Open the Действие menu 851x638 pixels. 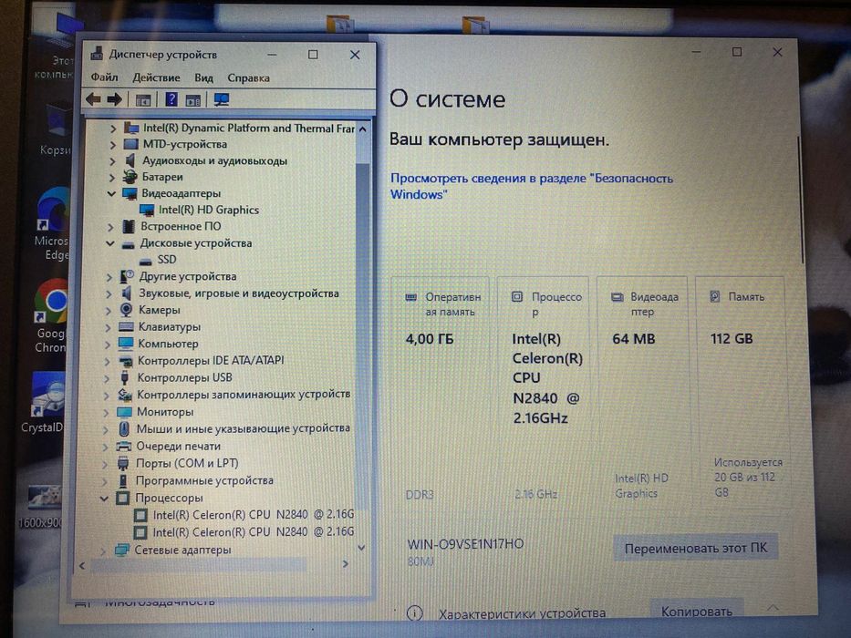[x=156, y=77]
